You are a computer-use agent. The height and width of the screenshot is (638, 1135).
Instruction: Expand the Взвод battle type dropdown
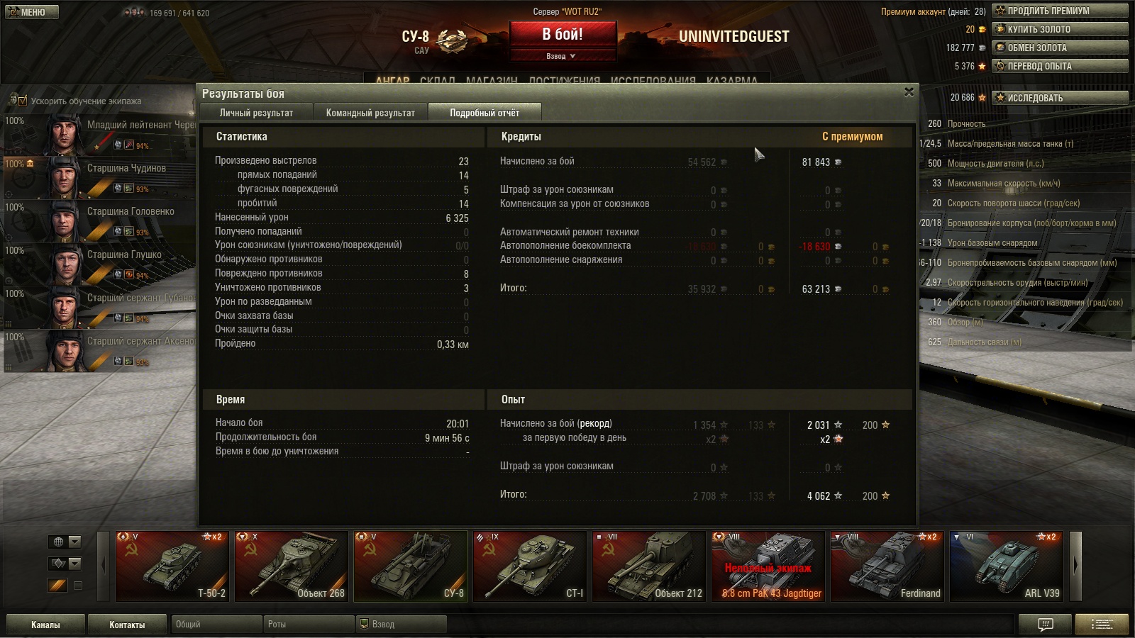[x=561, y=56]
